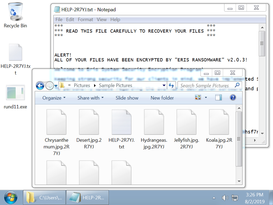Viewport: 273px width, 205px height.
Task: Click the Show desktop button
Action: click(271, 198)
